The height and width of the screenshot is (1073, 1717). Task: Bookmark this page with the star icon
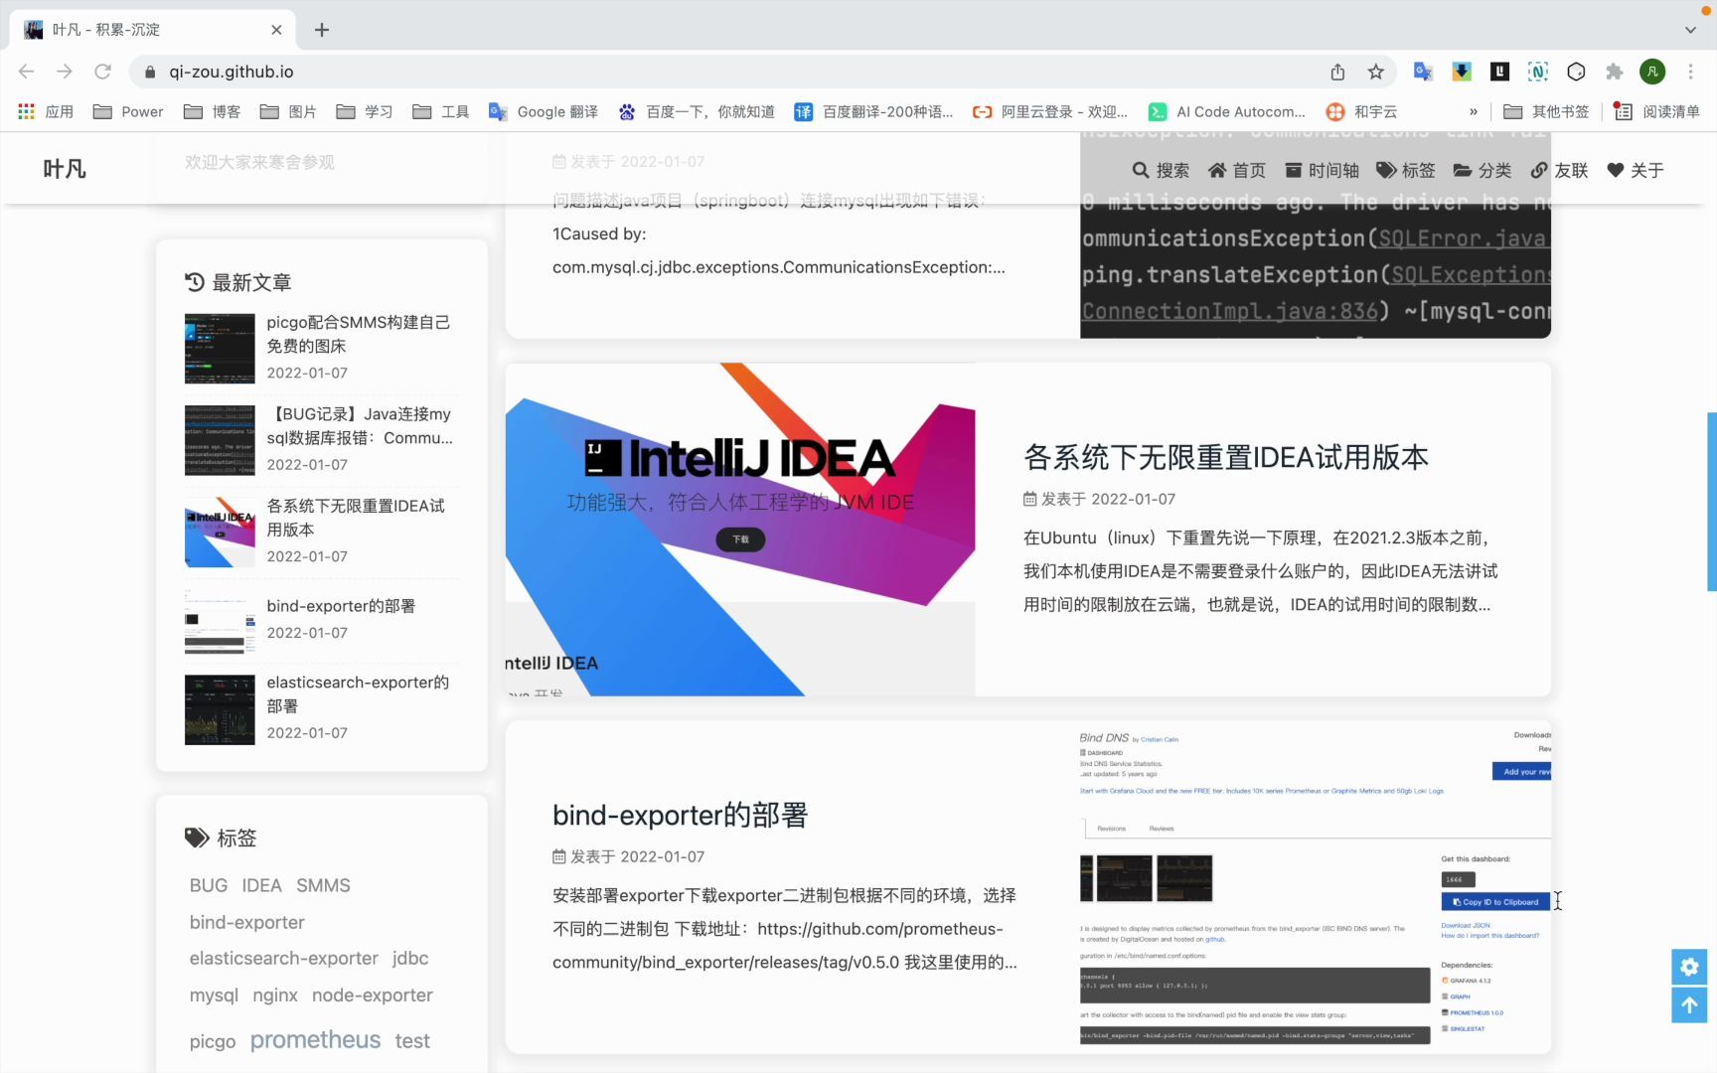[1375, 72]
